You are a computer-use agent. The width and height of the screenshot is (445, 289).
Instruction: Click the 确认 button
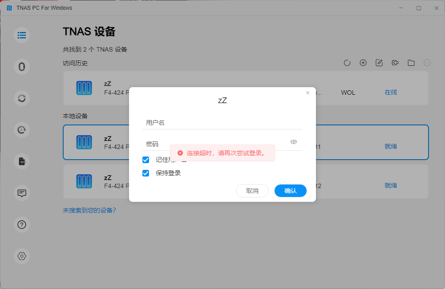(290, 191)
